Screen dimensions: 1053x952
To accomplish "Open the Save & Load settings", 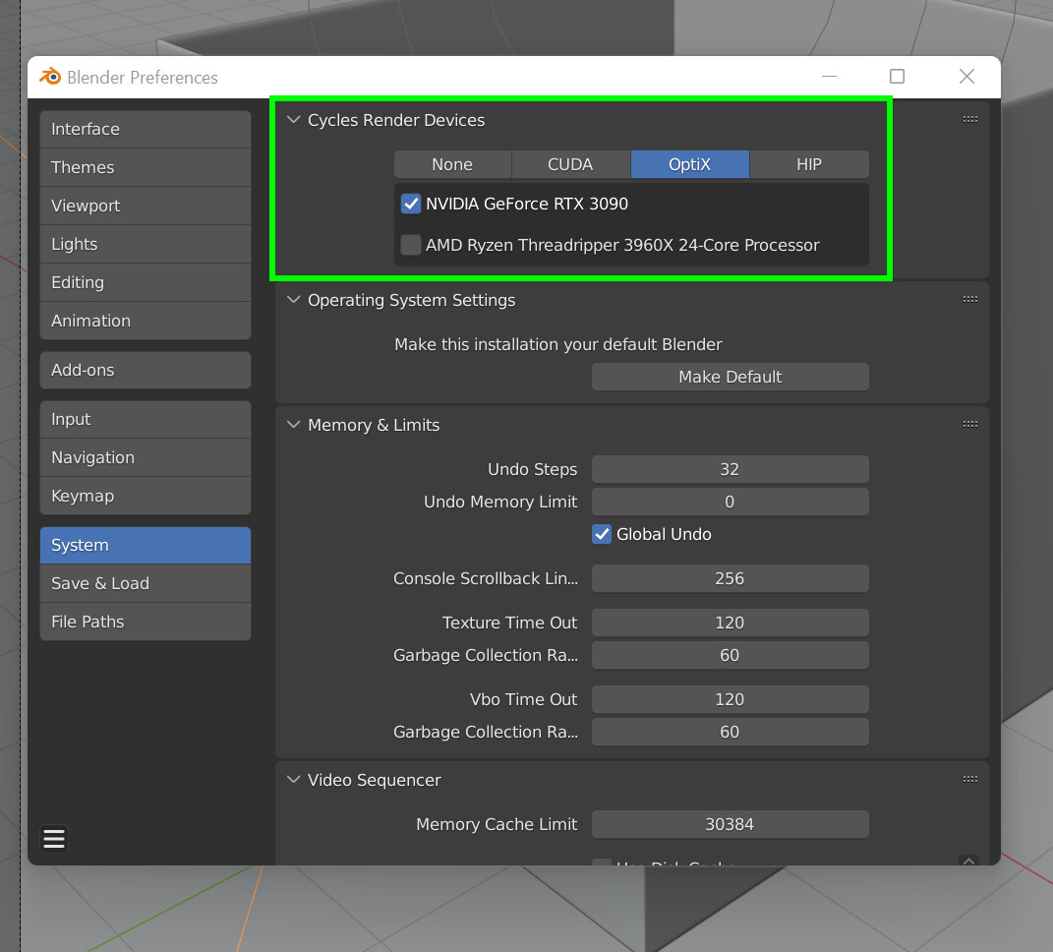I will 145,583.
